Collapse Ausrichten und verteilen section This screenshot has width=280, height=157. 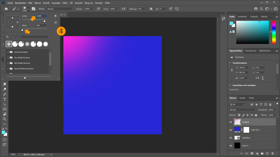(230, 85)
